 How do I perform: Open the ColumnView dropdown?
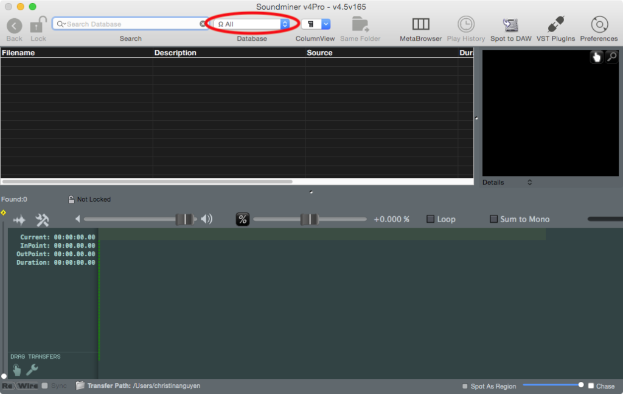pos(316,24)
